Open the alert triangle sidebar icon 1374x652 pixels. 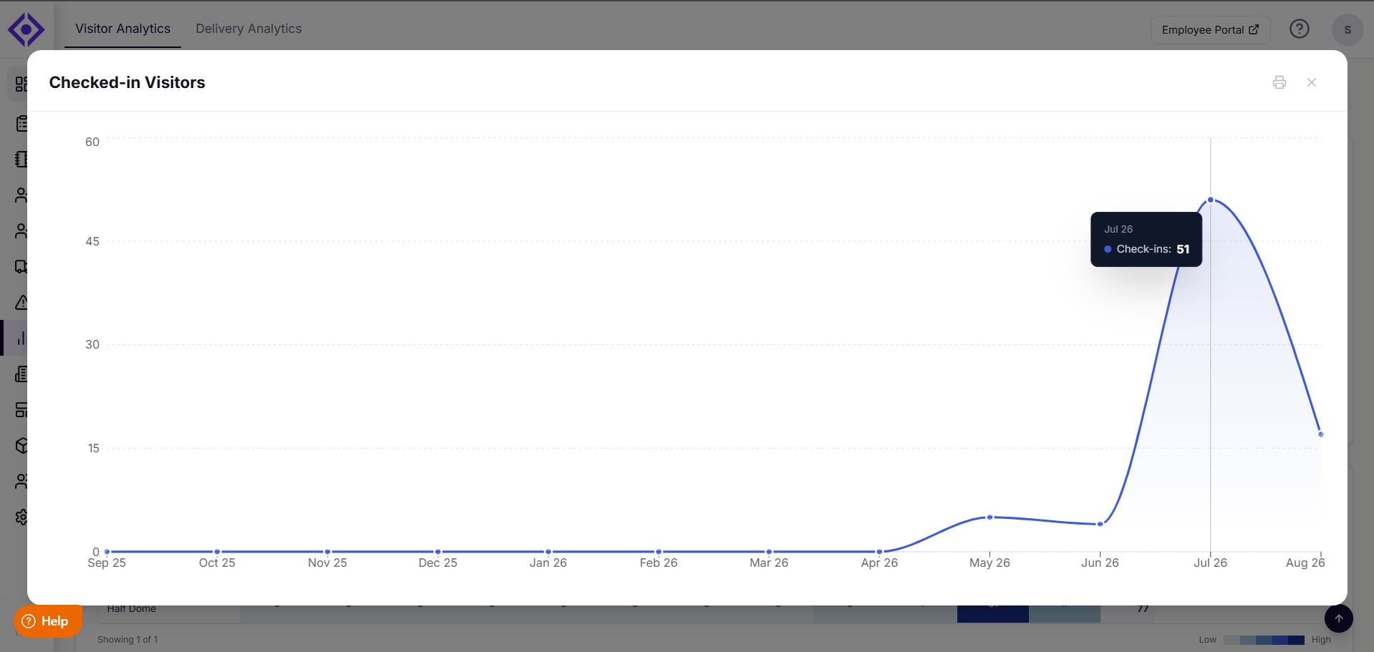pos(21,302)
